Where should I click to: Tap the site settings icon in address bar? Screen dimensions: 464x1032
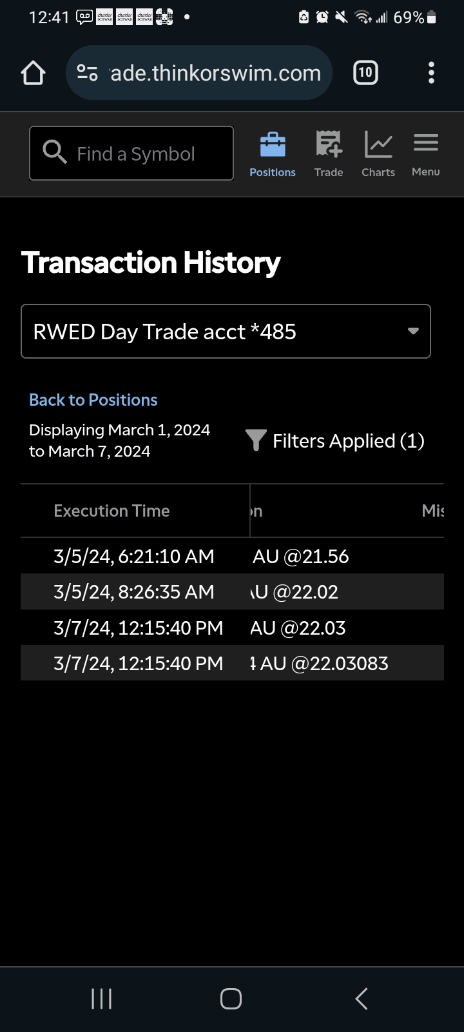tap(88, 73)
